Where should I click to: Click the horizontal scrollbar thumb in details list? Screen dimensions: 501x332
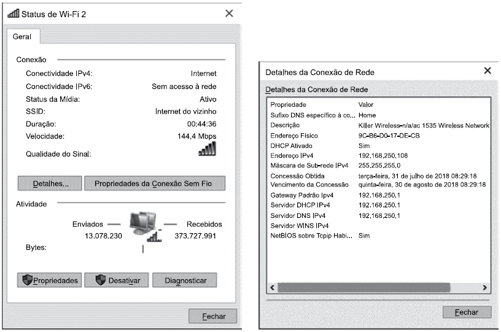363,287
